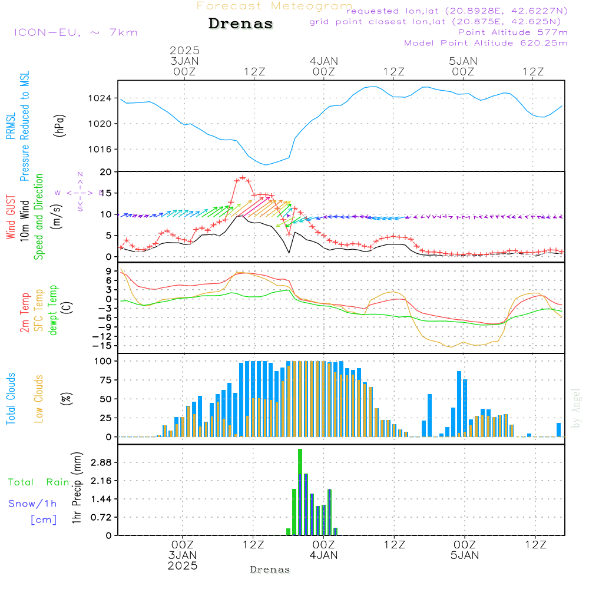Click the 100 value on cloud axis
Viewport: 589px width, 589px height.
(103, 361)
